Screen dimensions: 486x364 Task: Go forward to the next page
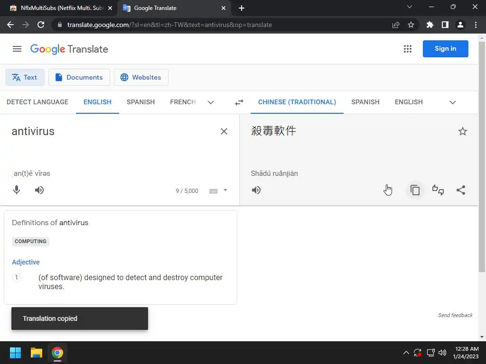(26, 25)
